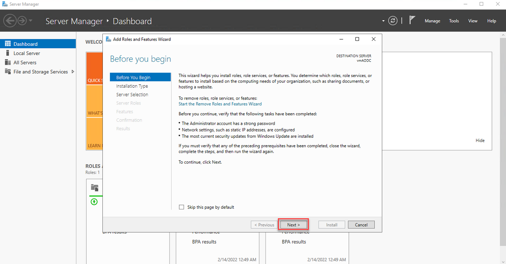Open the View menu
Viewport: 506px width, 264px height.
[473, 21]
